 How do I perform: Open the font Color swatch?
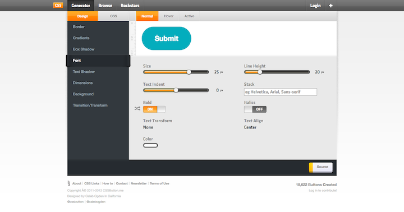tap(150, 145)
